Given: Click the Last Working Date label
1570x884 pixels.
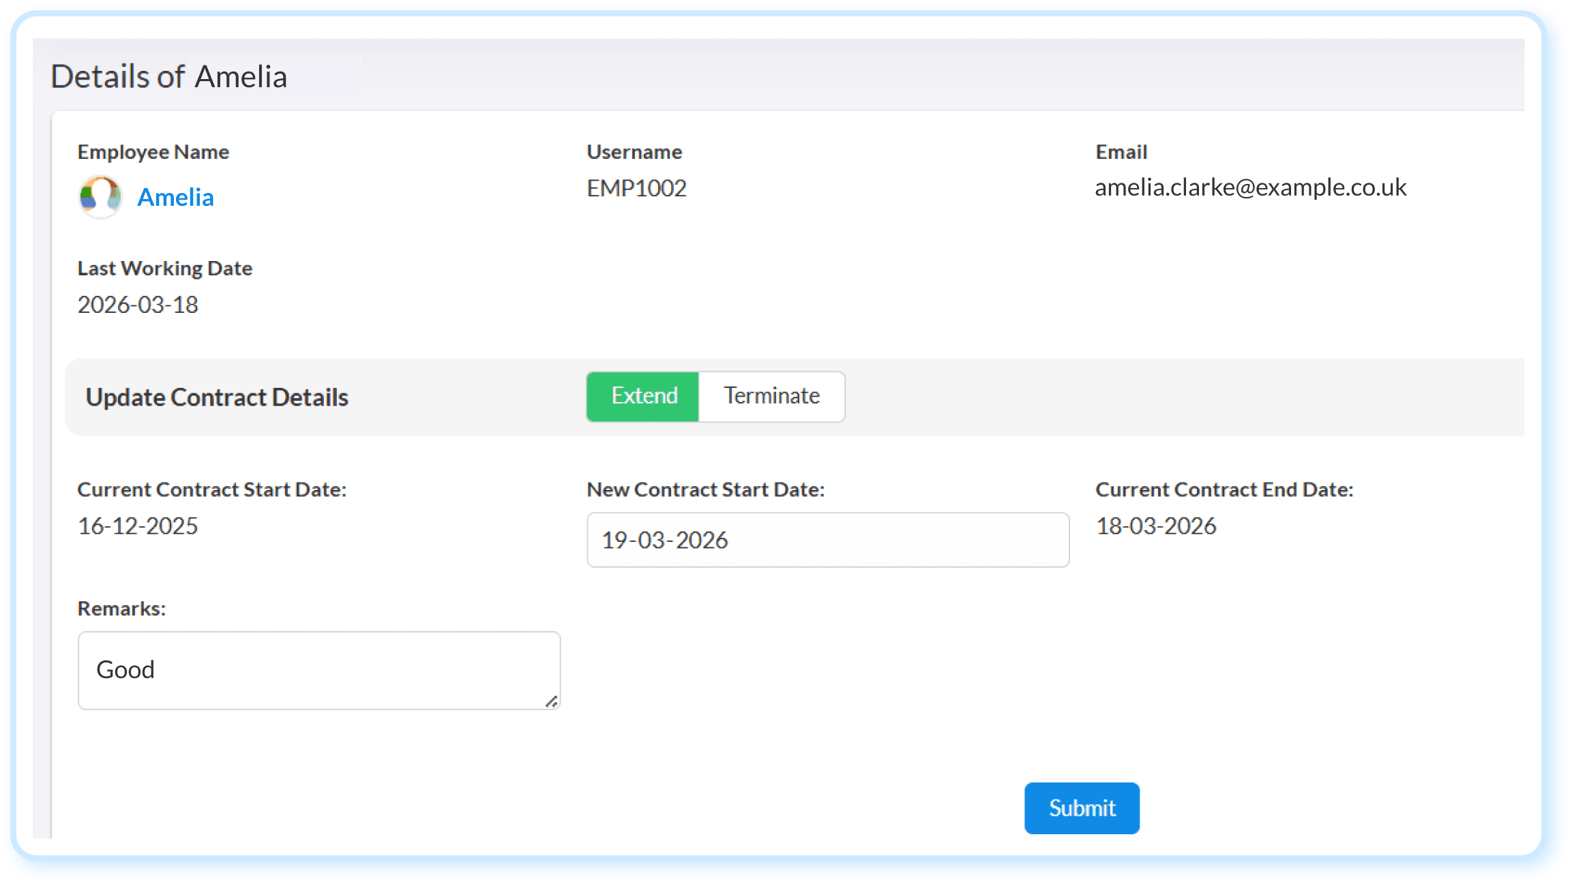Looking at the screenshot, I should pyautogui.click(x=165, y=269).
